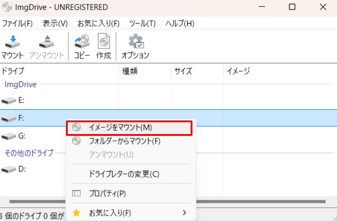Click the 種類 column header
This screenshot has width=337, height=221.
145,71
